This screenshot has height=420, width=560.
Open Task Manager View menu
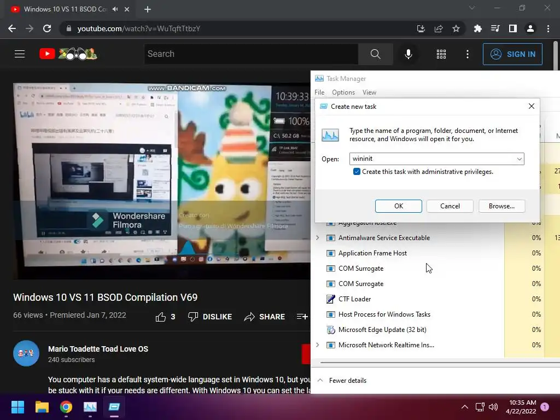[369, 92]
